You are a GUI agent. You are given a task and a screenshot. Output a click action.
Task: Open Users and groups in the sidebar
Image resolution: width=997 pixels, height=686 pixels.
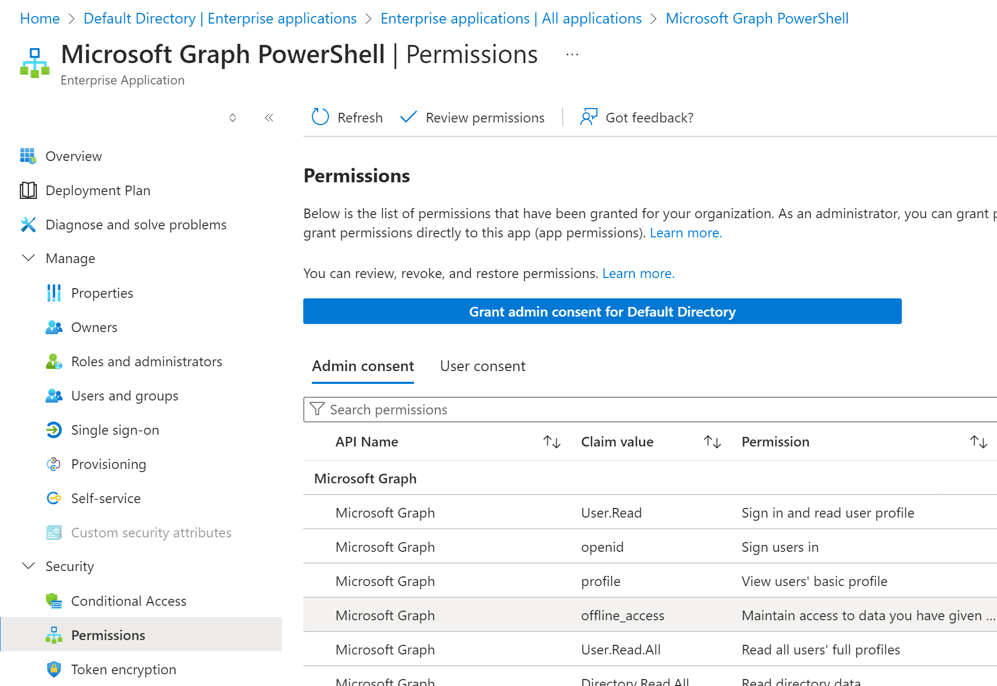point(125,396)
